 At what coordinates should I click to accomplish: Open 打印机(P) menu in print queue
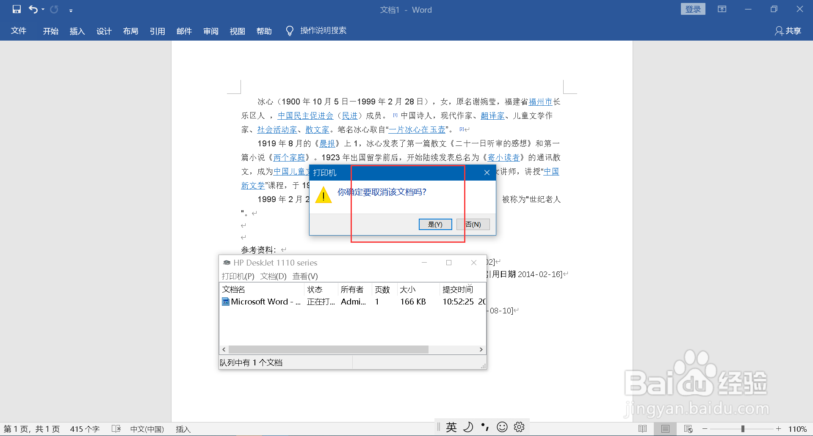pyautogui.click(x=238, y=276)
